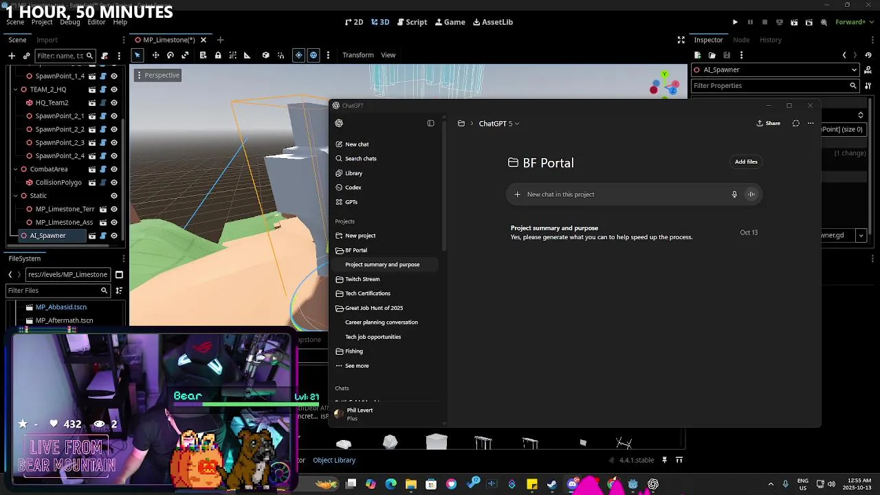
Task: Switch to Script workspace
Action: [x=412, y=22]
